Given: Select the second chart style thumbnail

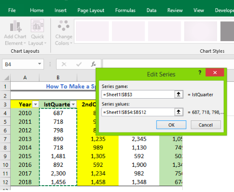Looking at the screenshot, I should coord(129,31).
